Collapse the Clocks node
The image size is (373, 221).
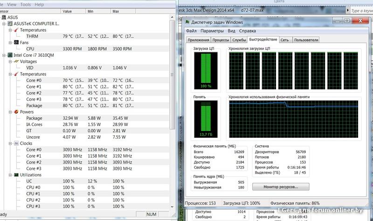10,143
